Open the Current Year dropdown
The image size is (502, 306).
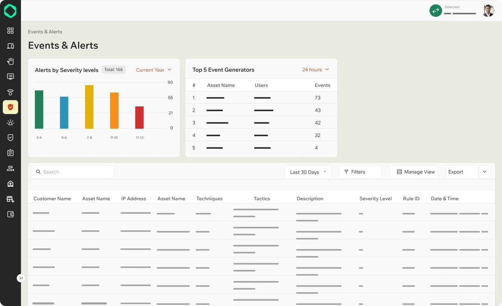[154, 70]
